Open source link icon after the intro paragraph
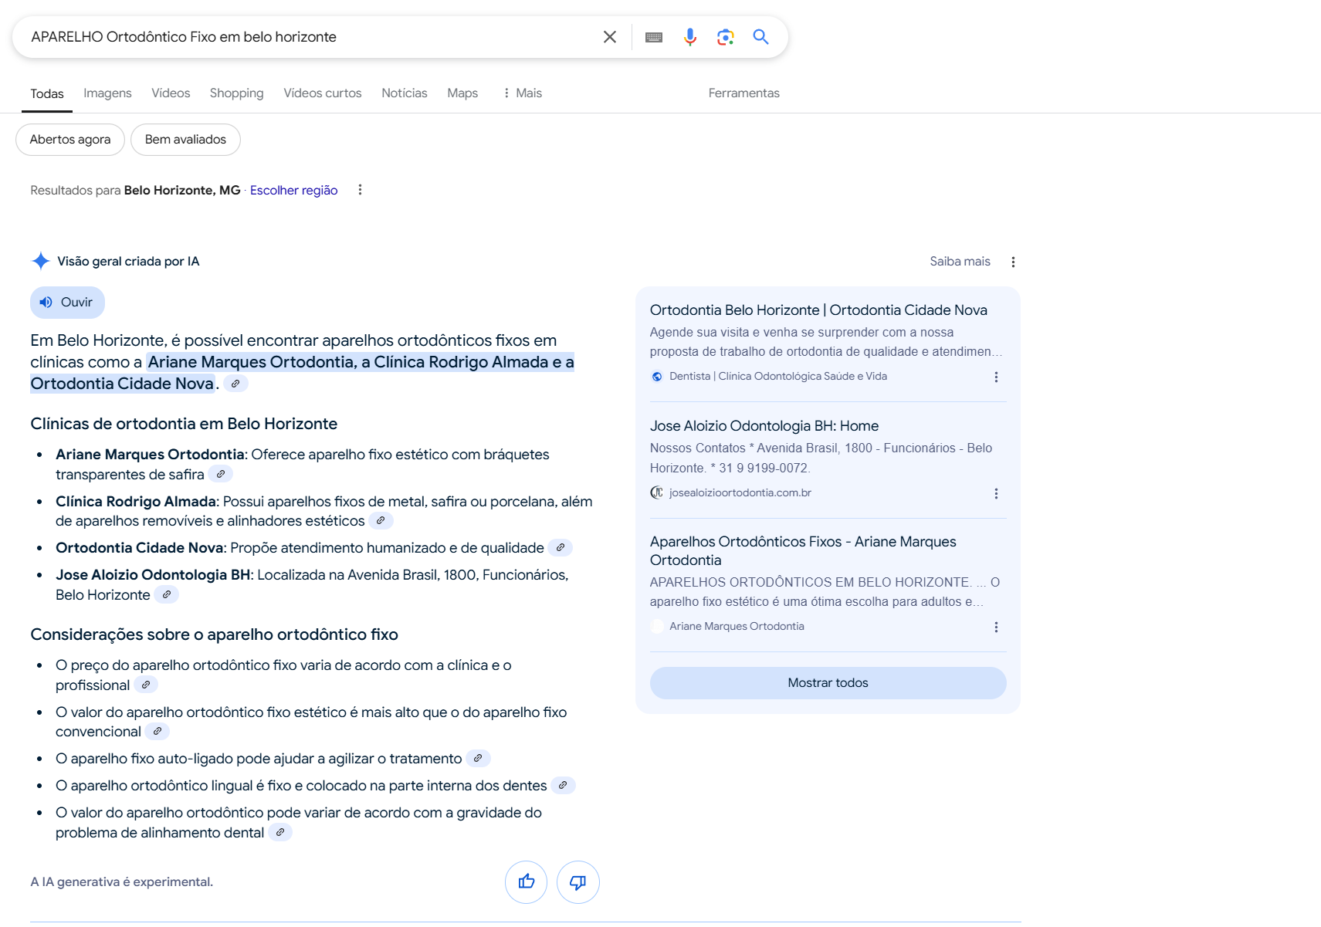 coord(235,384)
